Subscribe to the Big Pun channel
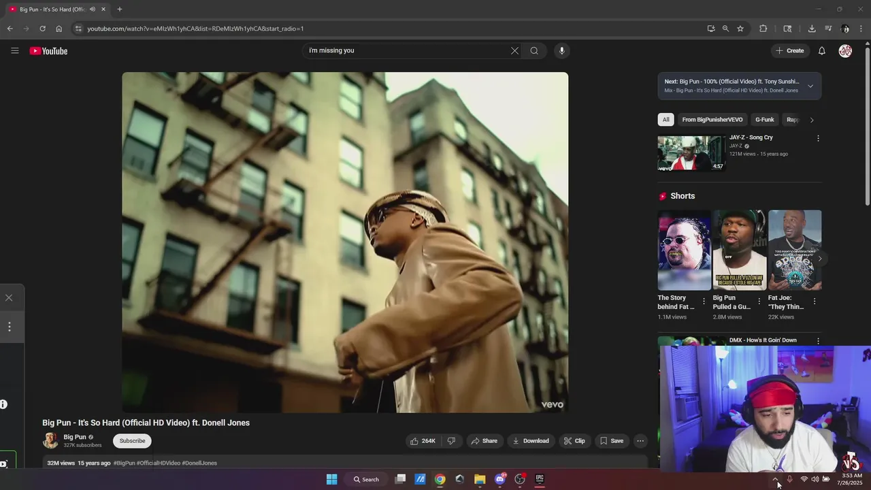Screen dimensions: 871x490 [x=132, y=441]
